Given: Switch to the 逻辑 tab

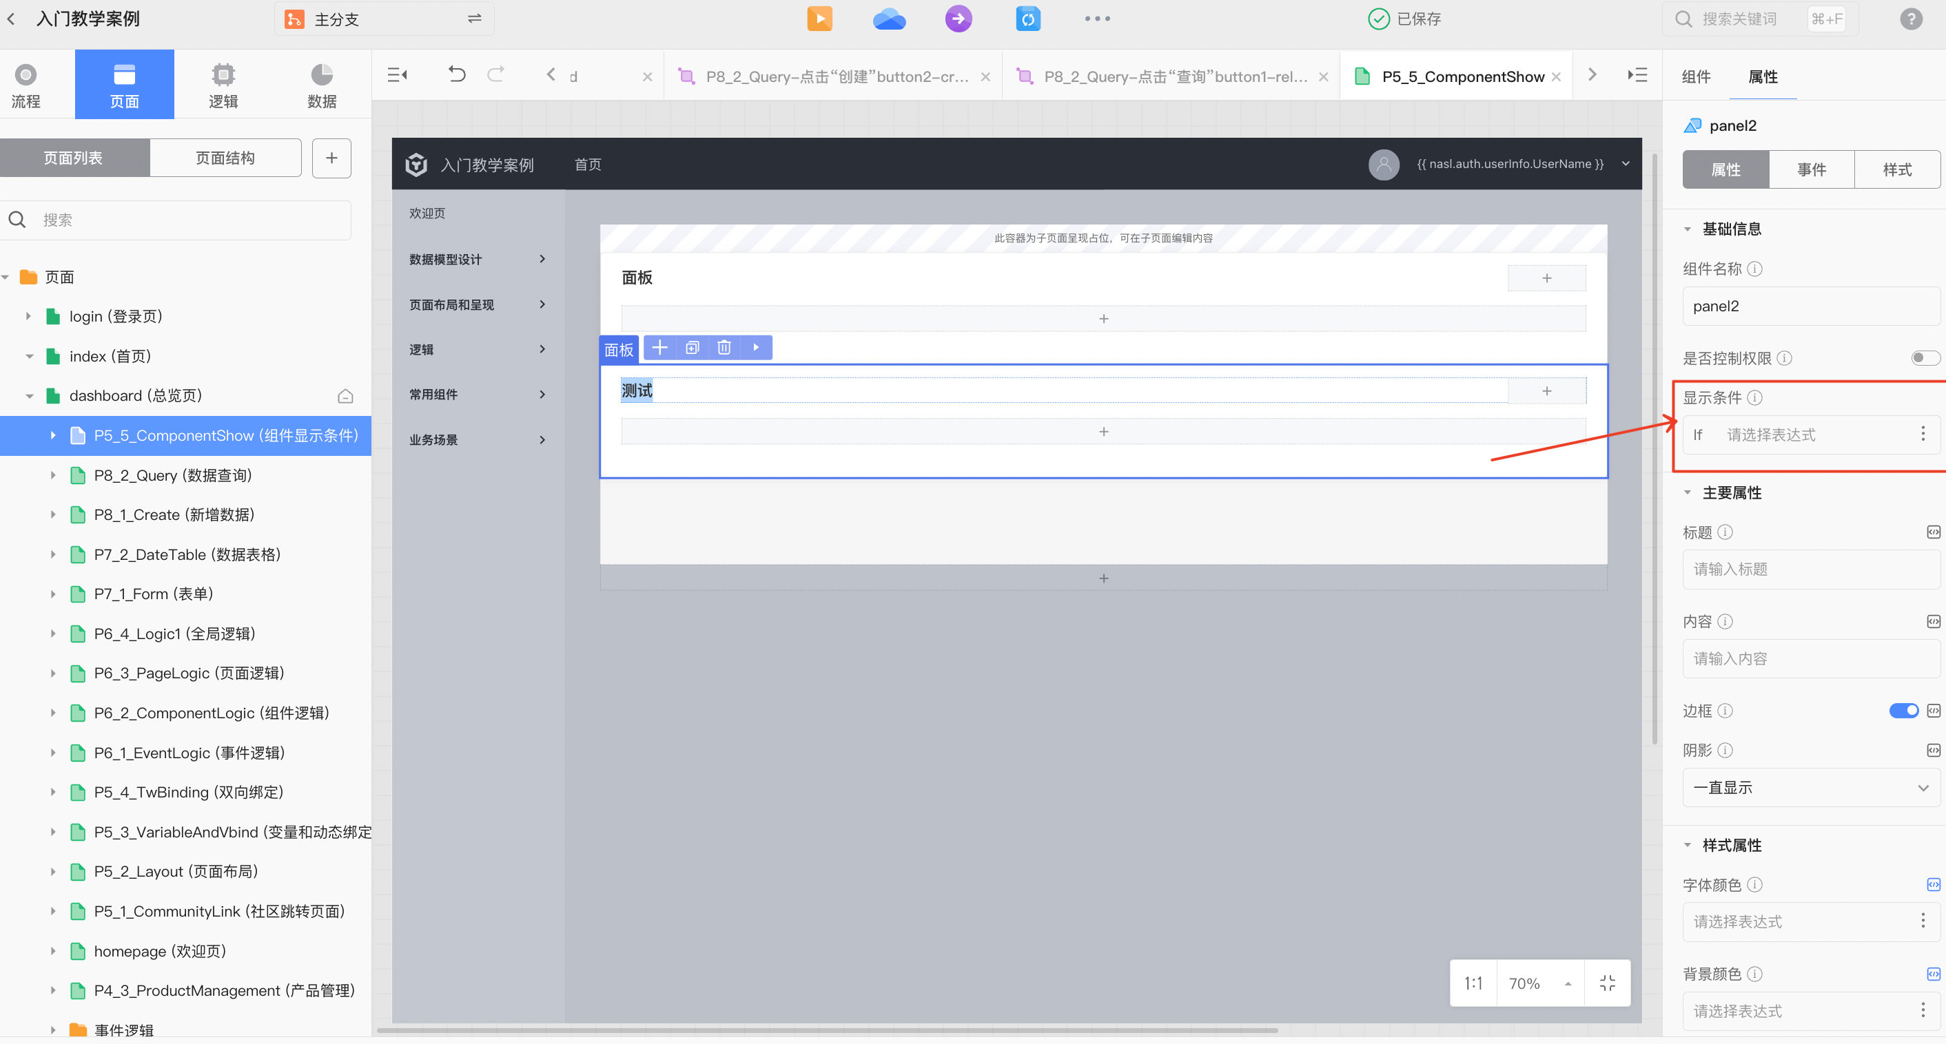Looking at the screenshot, I should click(223, 85).
